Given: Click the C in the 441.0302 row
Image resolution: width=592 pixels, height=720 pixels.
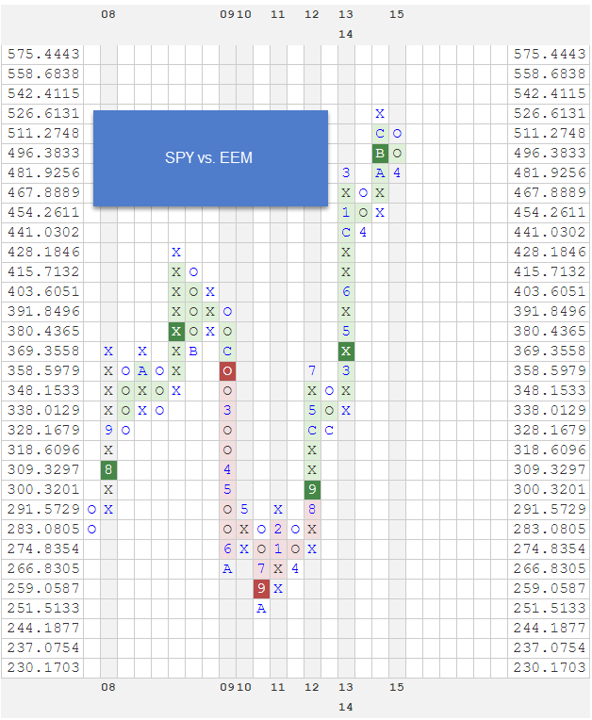Looking at the screenshot, I should coord(346,233).
